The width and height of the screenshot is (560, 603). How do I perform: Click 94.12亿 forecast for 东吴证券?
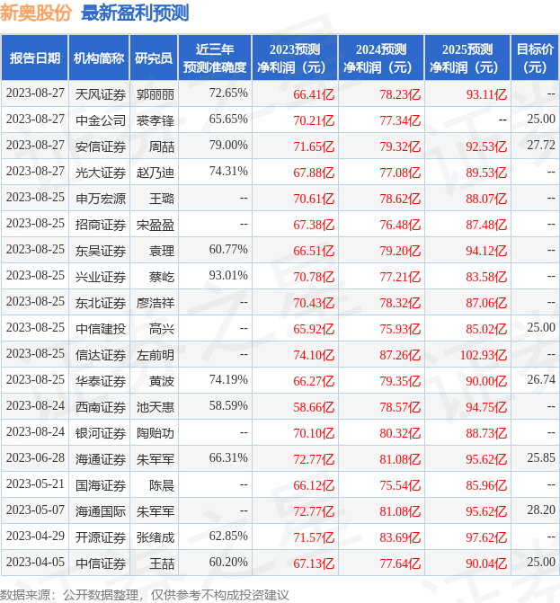coord(486,251)
